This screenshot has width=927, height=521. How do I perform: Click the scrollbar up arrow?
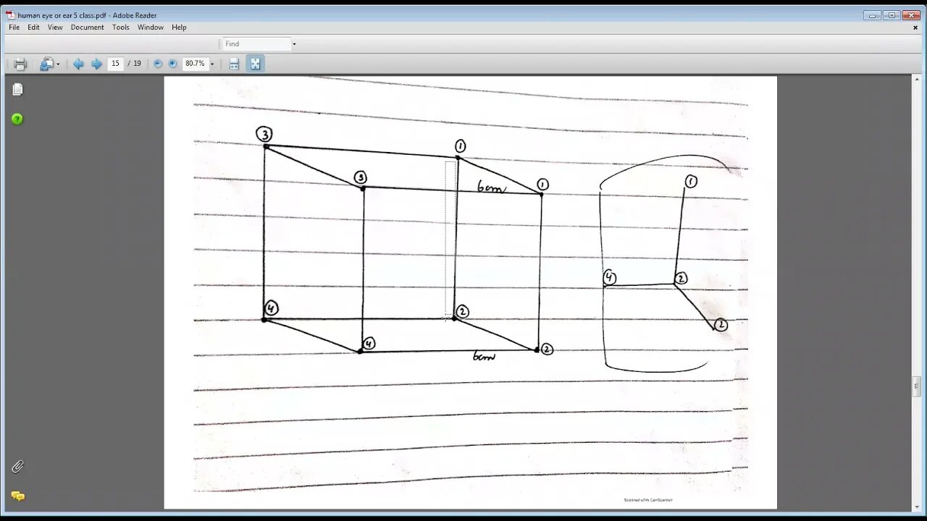pyautogui.click(x=917, y=80)
